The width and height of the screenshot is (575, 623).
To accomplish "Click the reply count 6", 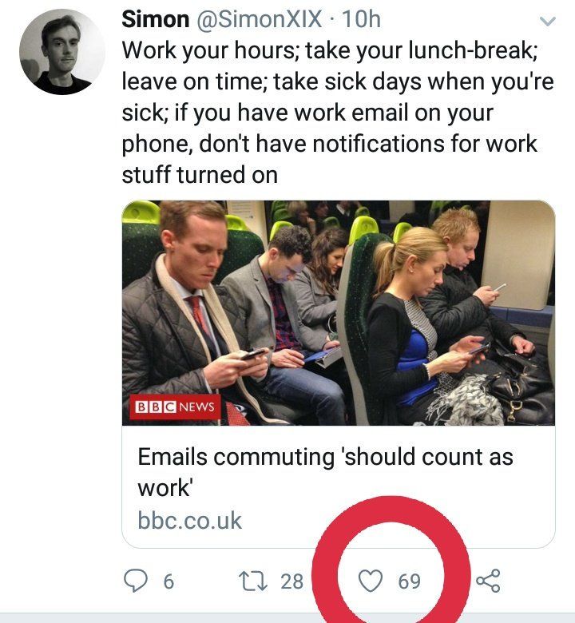I will pyautogui.click(x=168, y=581).
